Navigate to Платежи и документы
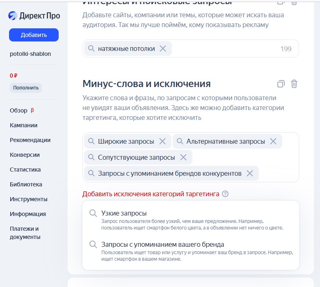This screenshot has width=320, height=287. coord(25,233)
